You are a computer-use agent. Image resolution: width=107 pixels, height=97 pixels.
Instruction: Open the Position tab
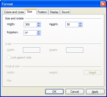pos(42,12)
